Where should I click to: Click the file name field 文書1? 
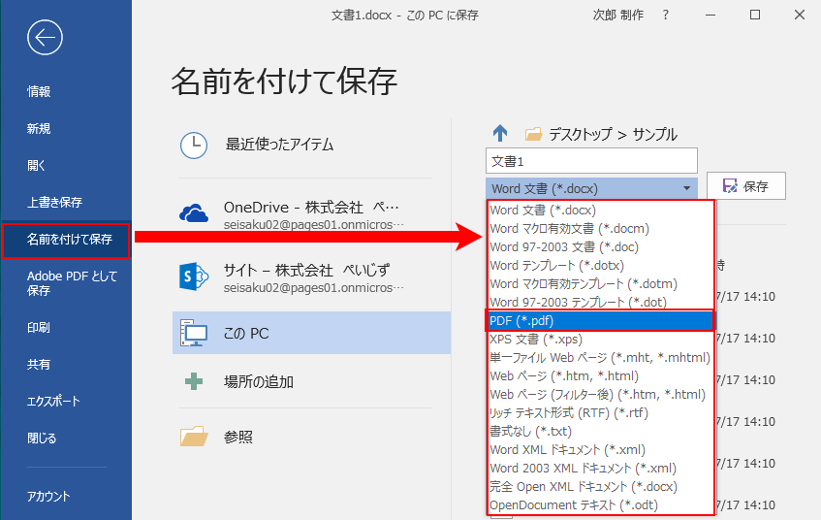tap(591, 161)
